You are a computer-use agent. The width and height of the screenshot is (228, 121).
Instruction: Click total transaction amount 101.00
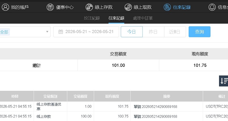[x=118, y=65]
